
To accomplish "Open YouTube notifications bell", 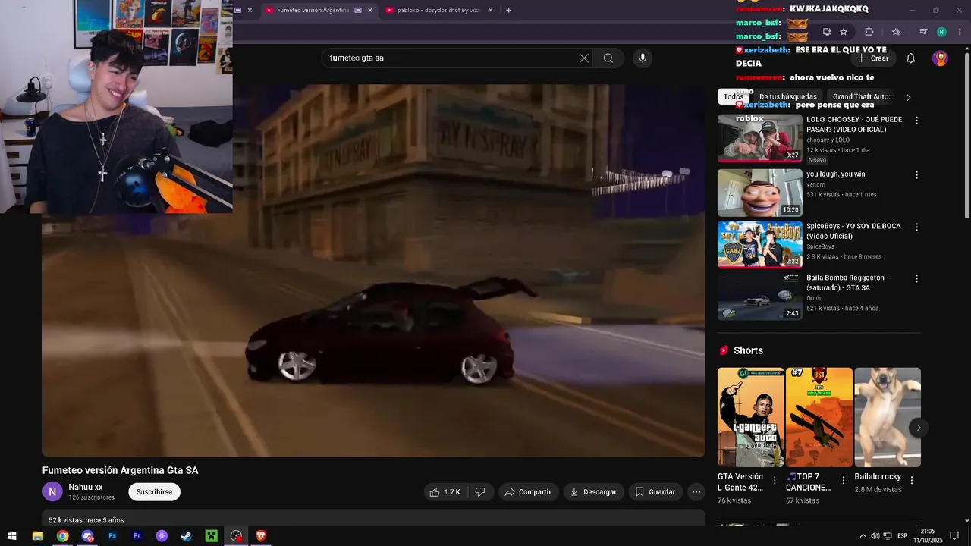I will click(911, 58).
